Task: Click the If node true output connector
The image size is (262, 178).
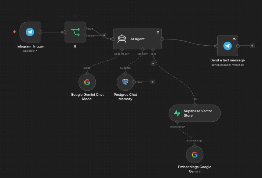Action: tap(85, 29)
